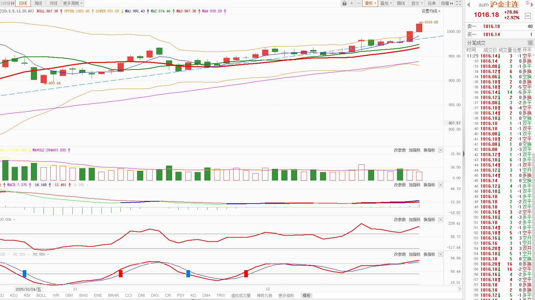Open the 更多指标 more indicators tab
The height and width of the screenshot is (300, 535).
coord(286,295)
